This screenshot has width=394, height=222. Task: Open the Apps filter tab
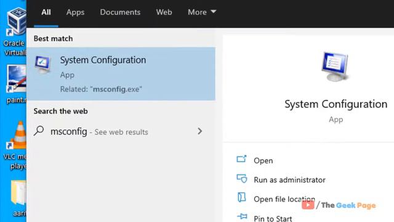tap(75, 12)
